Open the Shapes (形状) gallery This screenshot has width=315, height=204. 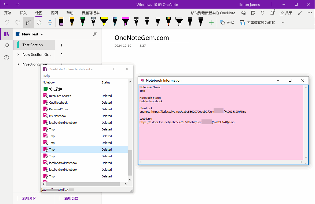coord(227,23)
